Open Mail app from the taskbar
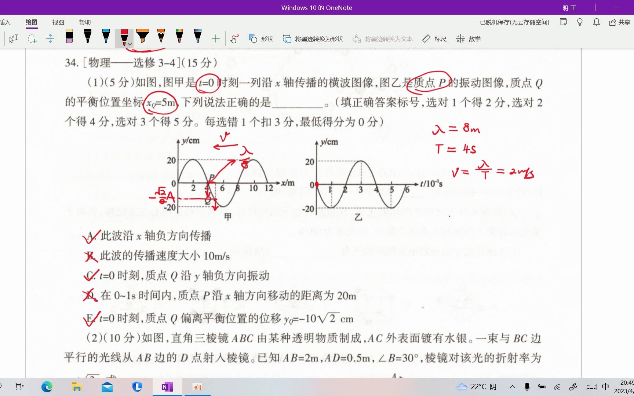634x396 pixels. [x=107, y=387]
